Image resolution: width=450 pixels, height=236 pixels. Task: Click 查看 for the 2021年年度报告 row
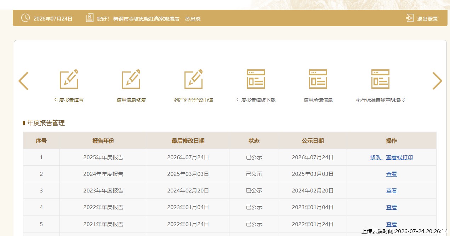[392, 224]
